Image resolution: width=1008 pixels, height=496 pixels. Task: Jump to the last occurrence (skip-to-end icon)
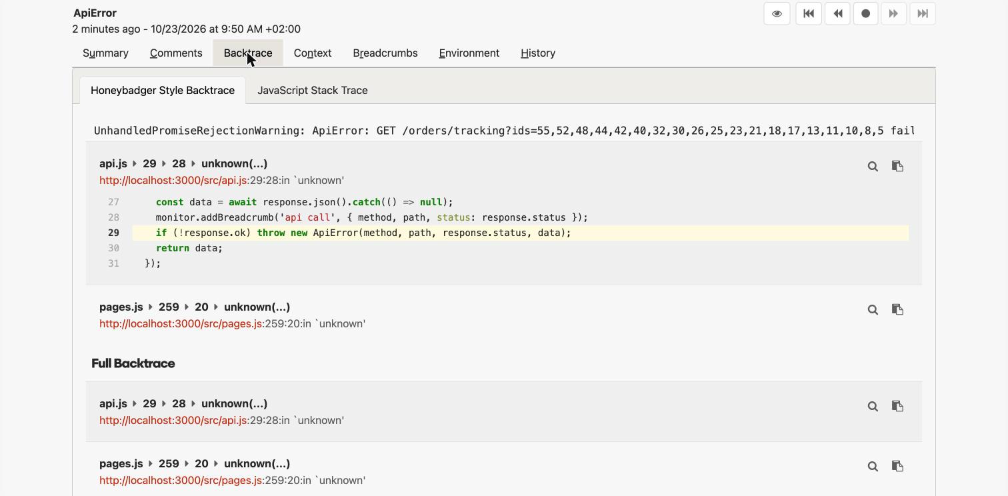pyautogui.click(x=923, y=13)
